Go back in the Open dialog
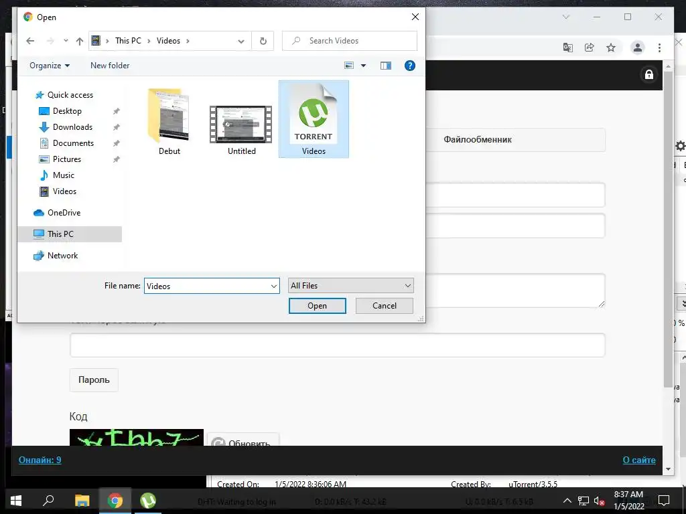The height and width of the screenshot is (514, 686). point(30,41)
